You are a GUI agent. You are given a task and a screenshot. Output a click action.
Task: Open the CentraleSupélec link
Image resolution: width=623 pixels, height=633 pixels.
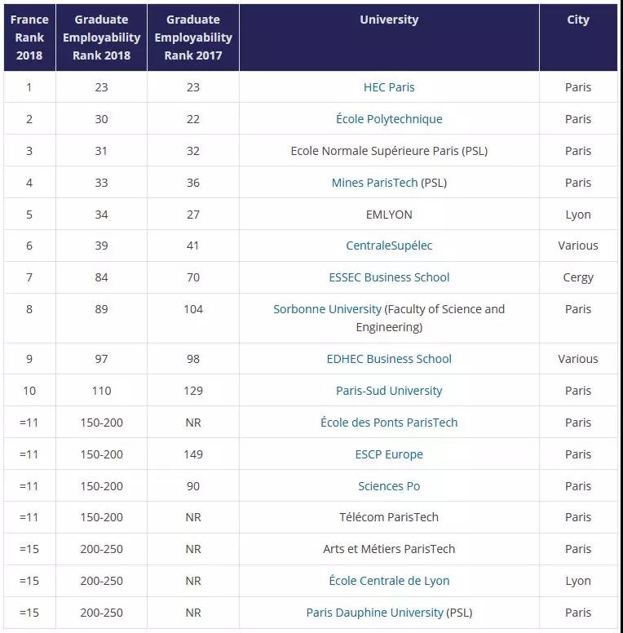[389, 246]
